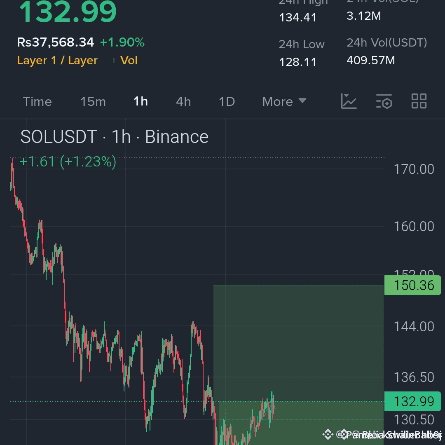
Task: Tap the 24h Vol(USDT) value 409.57M
Action: point(371,60)
